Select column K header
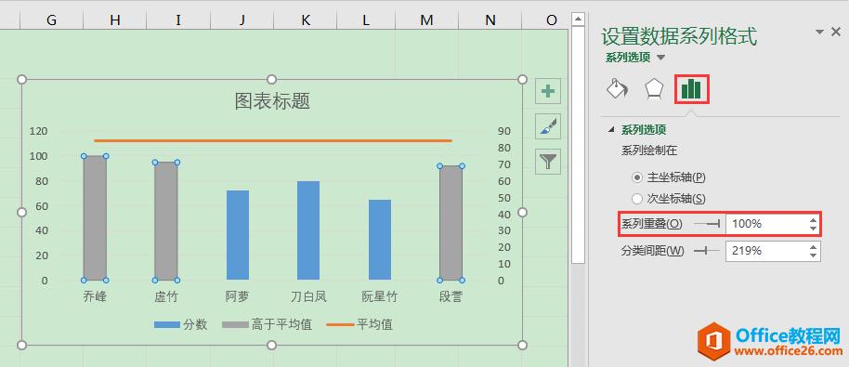Viewport: 849px width, 367px height. point(306,20)
